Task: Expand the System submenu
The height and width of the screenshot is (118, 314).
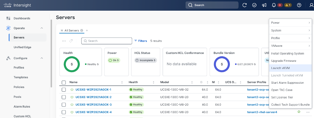Action: point(290,31)
